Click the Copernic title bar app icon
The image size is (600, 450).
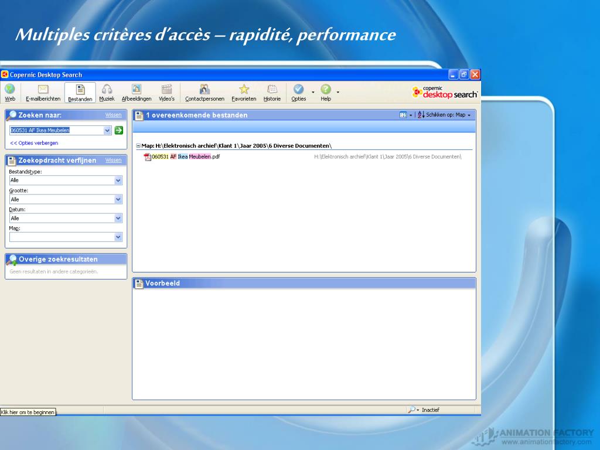(5, 74)
